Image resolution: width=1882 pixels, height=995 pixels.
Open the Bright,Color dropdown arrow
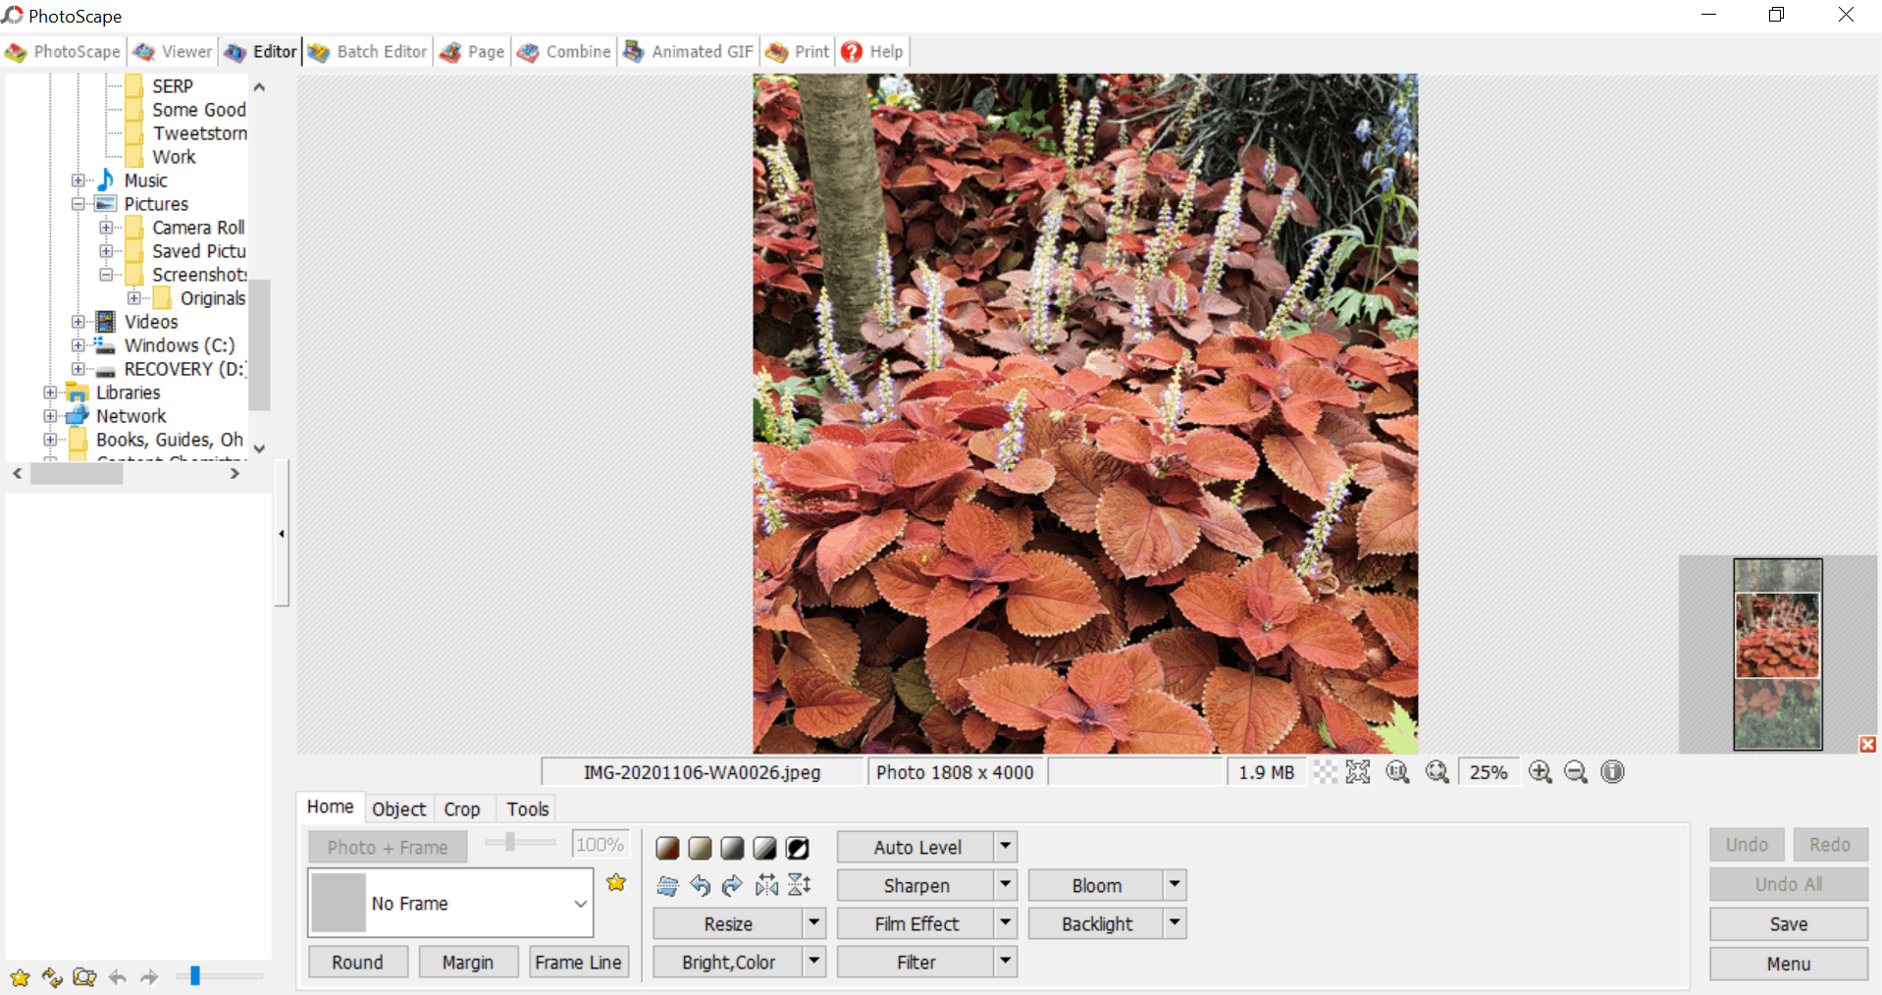[814, 962]
